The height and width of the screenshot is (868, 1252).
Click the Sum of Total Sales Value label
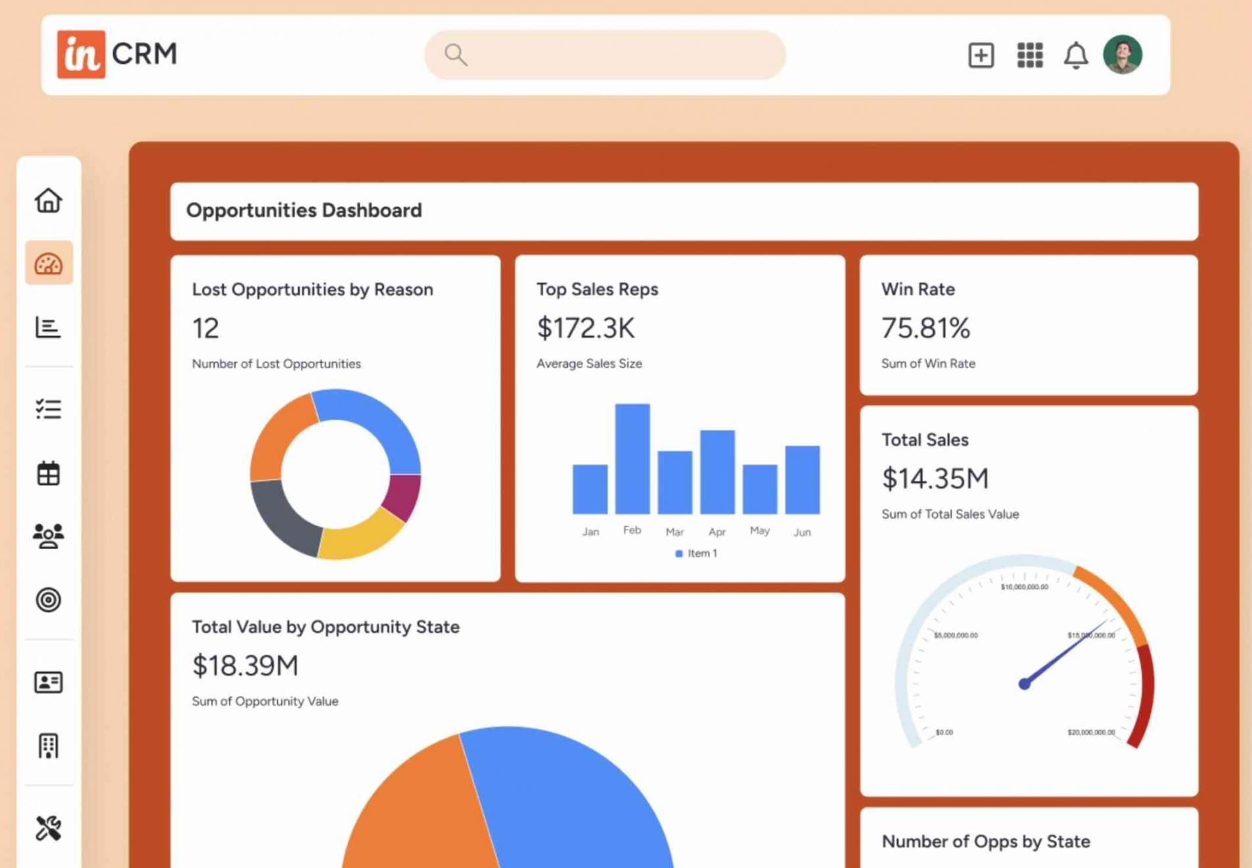(950, 514)
